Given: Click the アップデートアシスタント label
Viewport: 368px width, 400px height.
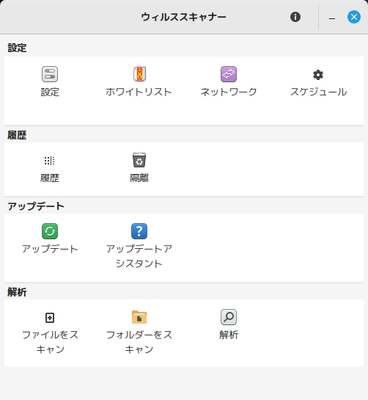Looking at the screenshot, I should click(x=139, y=256).
